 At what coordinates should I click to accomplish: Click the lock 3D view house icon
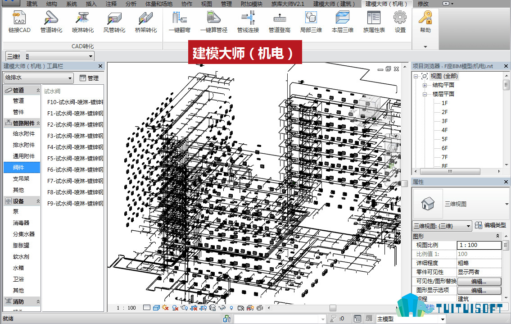tap(213, 308)
